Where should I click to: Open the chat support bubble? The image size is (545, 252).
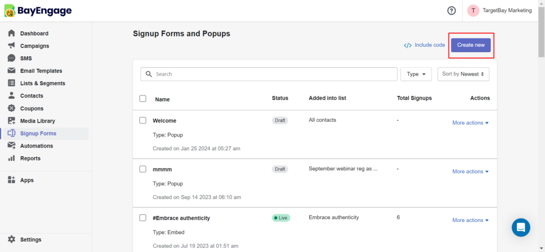(521, 228)
